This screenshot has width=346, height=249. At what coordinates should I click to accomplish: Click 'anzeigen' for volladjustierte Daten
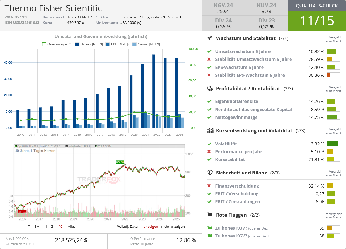(x=151, y=227)
